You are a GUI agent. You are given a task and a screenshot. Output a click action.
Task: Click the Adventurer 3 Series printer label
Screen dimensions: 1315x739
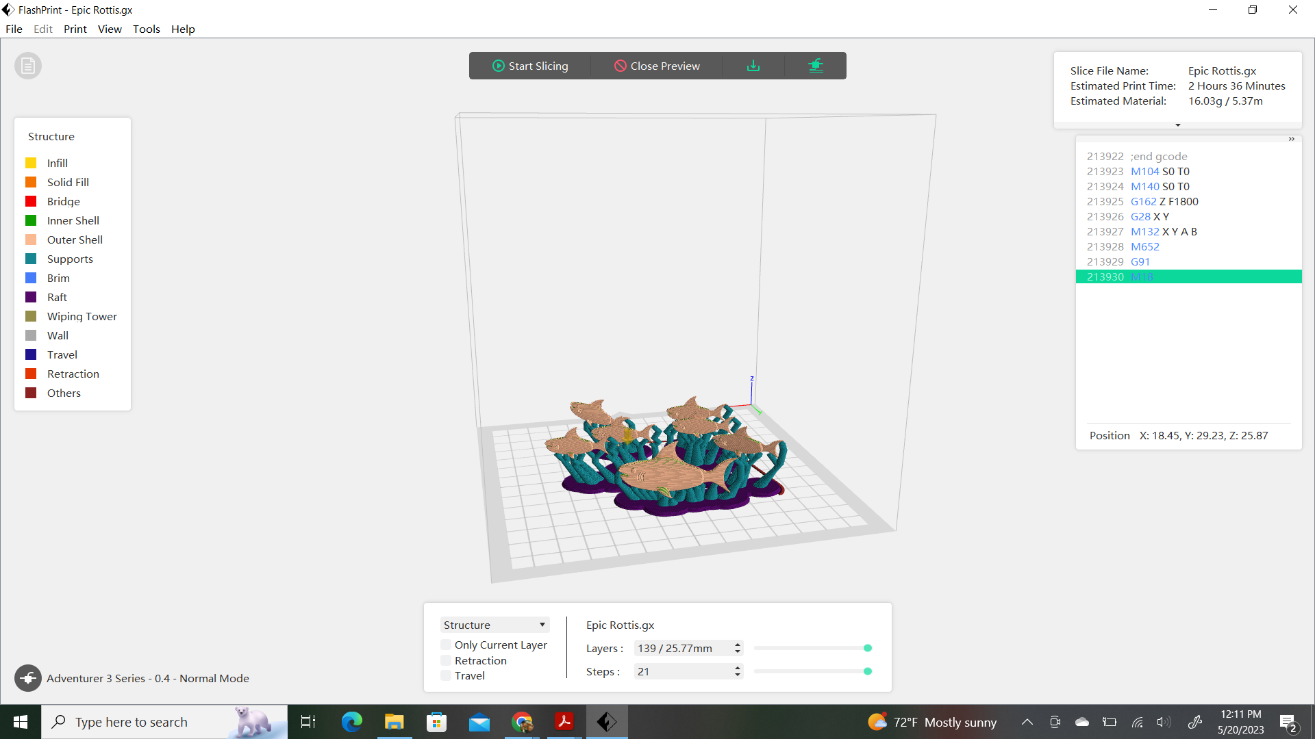tap(147, 678)
